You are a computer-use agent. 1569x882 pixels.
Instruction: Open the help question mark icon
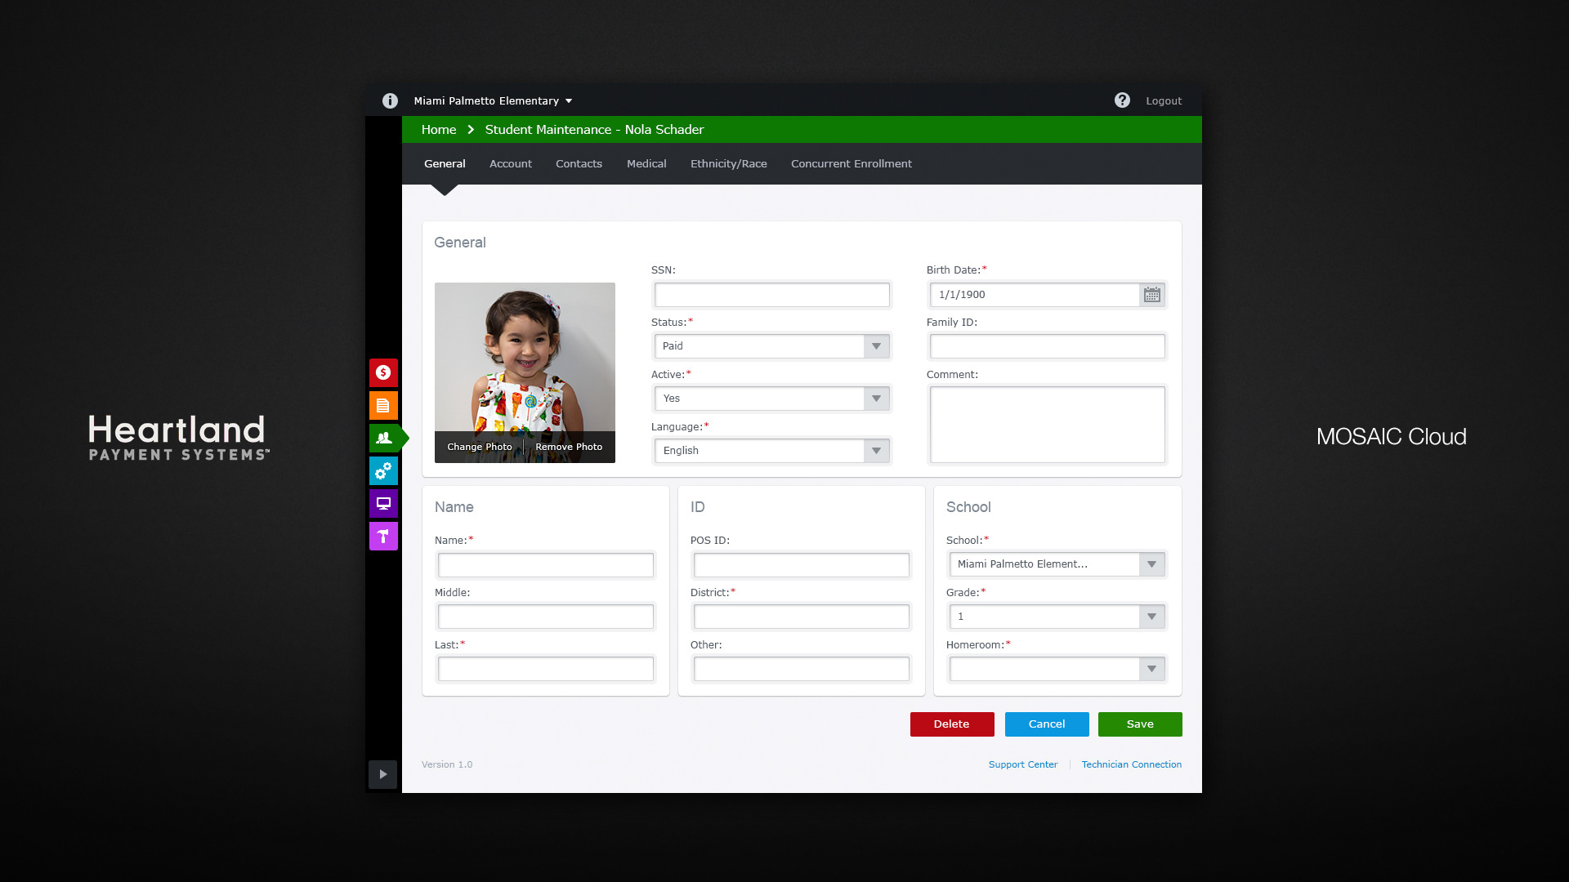click(1122, 100)
